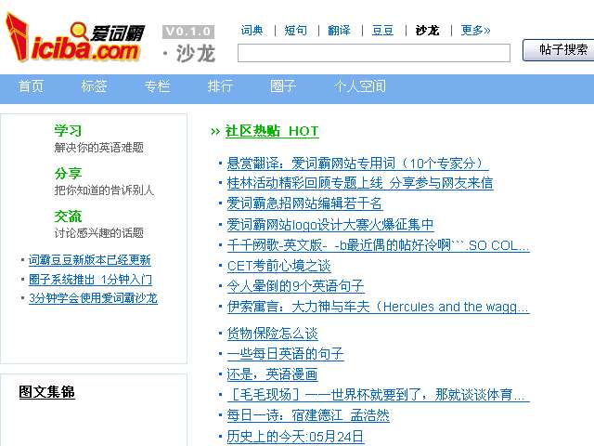Click the iciba.com logo
Screen dimensions: 594x446
point(75,38)
